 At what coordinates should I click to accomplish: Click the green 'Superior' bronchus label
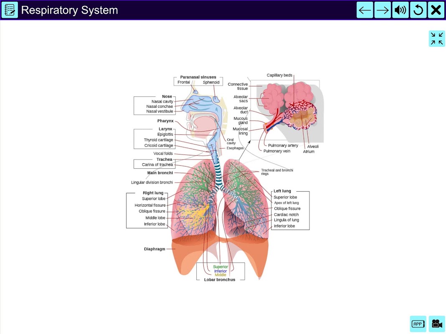pyautogui.click(x=220, y=267)
